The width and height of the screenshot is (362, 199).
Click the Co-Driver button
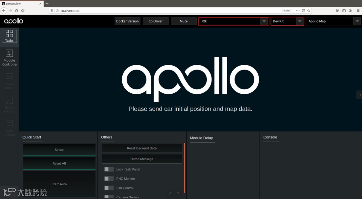[x=156, y=21]
